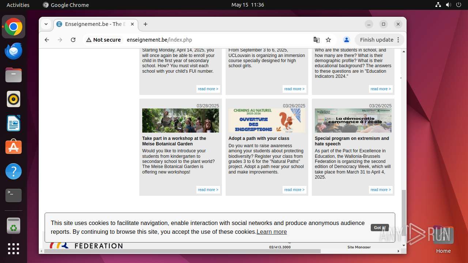Select the 03/28/2025 date text

coord(208,106)
